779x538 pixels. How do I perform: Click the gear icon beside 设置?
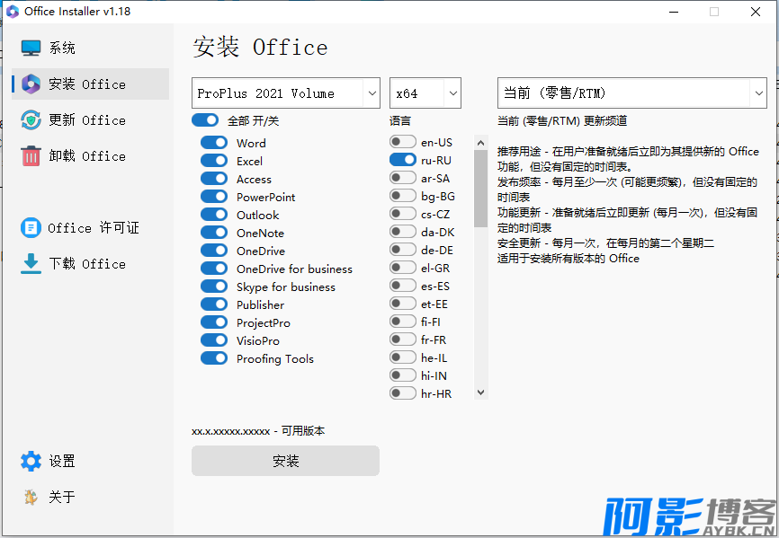[x=31, y=461]
